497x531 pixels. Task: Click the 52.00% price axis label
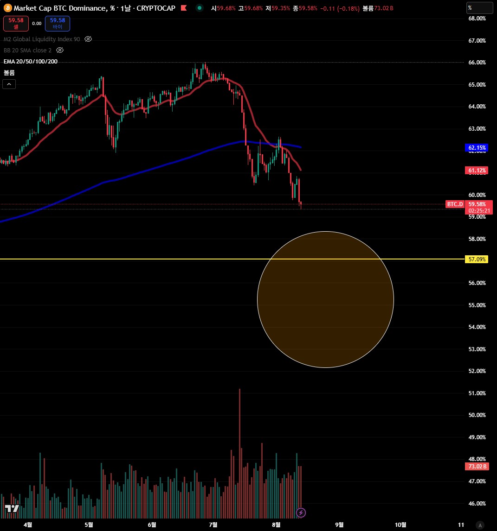point(477,371)
